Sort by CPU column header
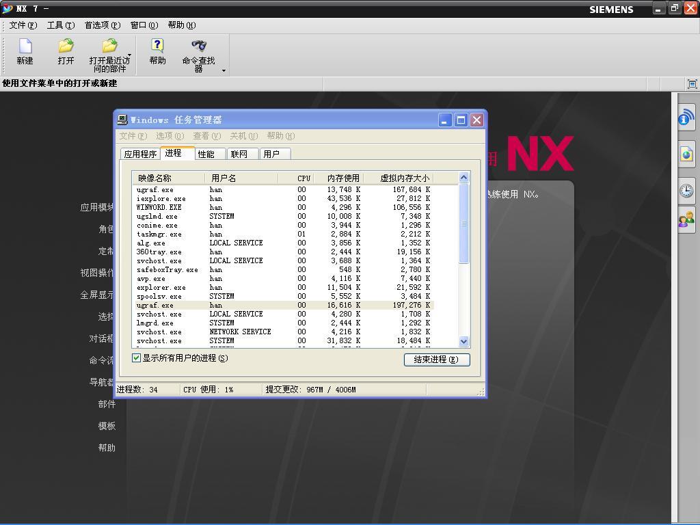This screenshot has width=700, height=525. click(296, 178)
